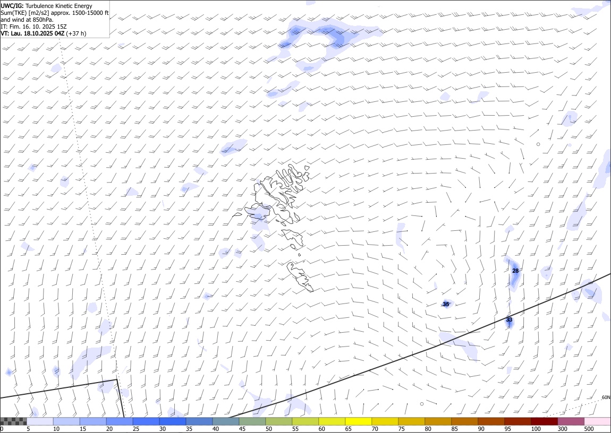Image resolution: width=611 pixels, height=433 pixels.
Task: Click the Sum(TKE) units description line
Action: [x=55, y=13]
